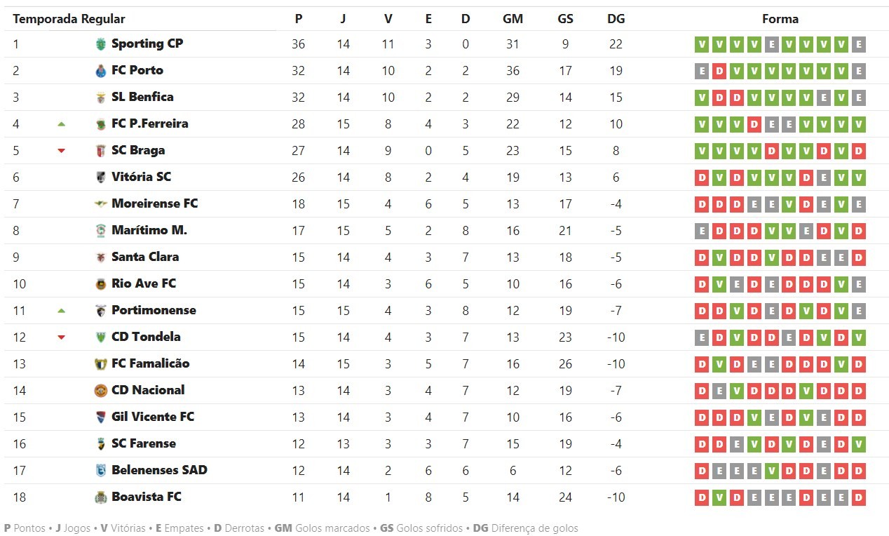Open the Gil Vicente FC team link
The width and height of the screenshot is (889, 536).
[x=152, y=417]
